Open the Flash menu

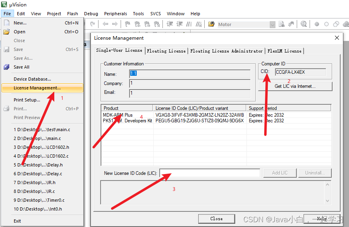72,14
